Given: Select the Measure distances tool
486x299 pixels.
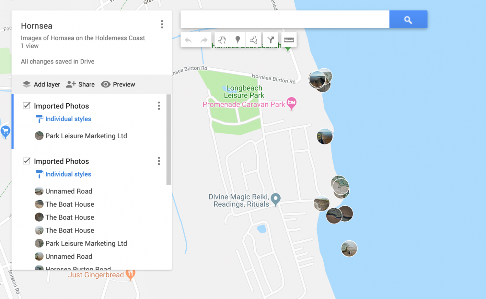Looking at the screenshot, I should tap(288, 39).
